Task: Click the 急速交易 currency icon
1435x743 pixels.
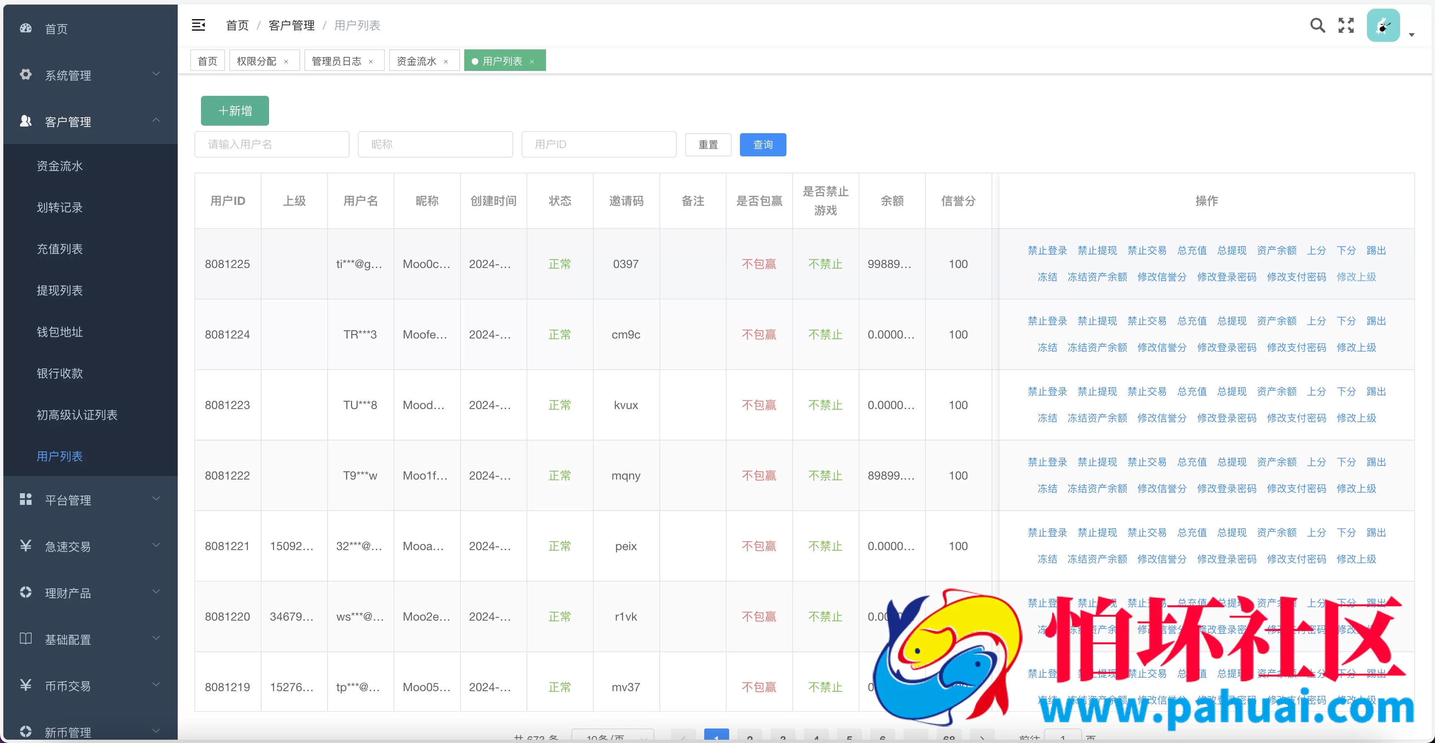Action: point(26,546)
